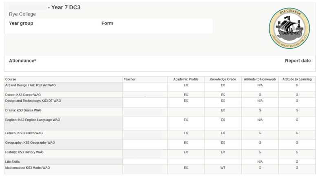Click the Knowledge Grade column header

tap(223, 79)
